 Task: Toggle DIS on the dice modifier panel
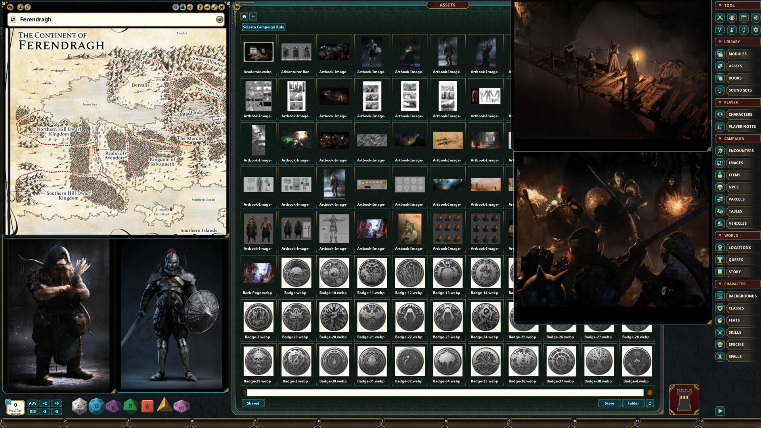(x=33, y=411)
